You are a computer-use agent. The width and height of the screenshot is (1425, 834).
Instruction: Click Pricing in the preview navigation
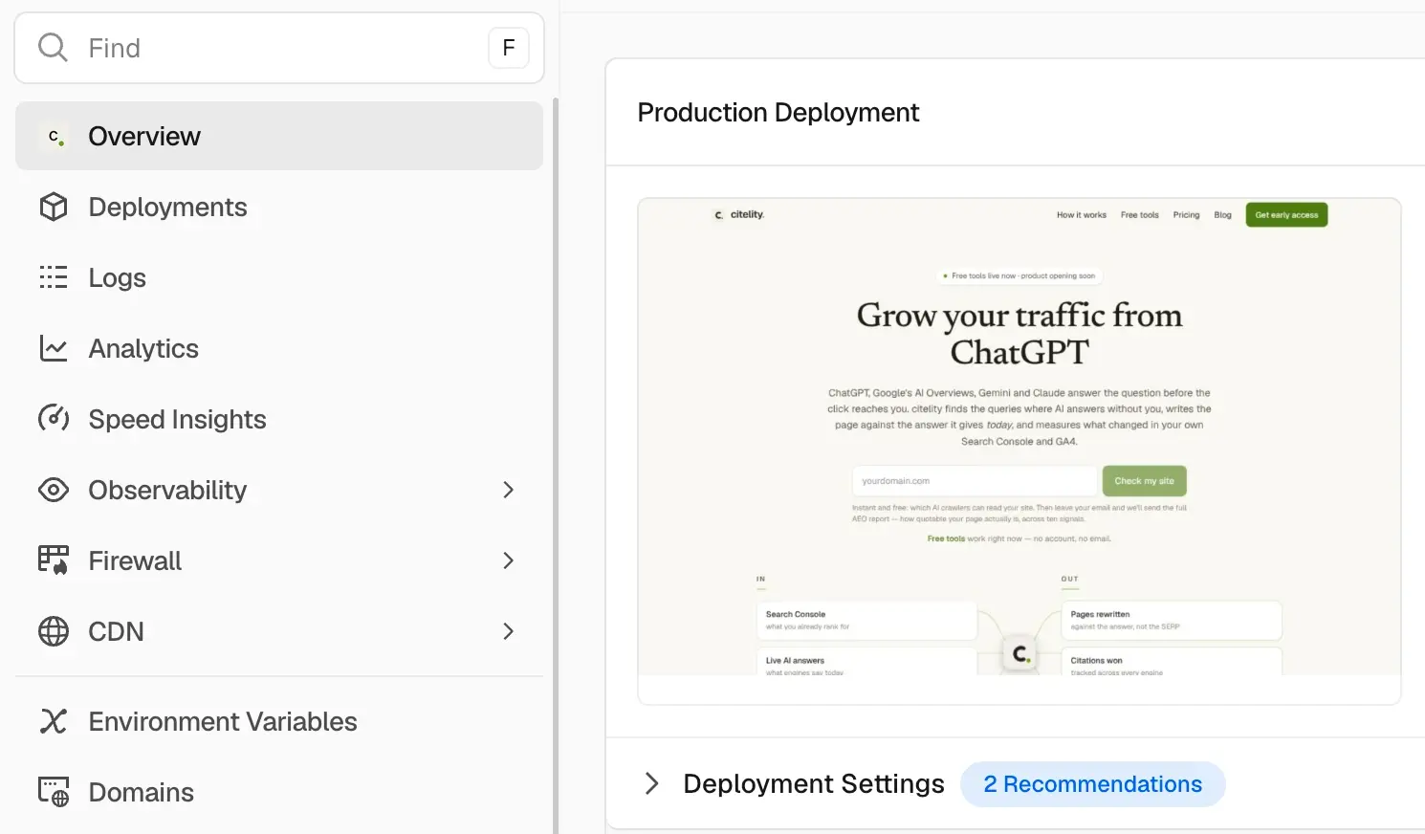(x=1186, y=215)
